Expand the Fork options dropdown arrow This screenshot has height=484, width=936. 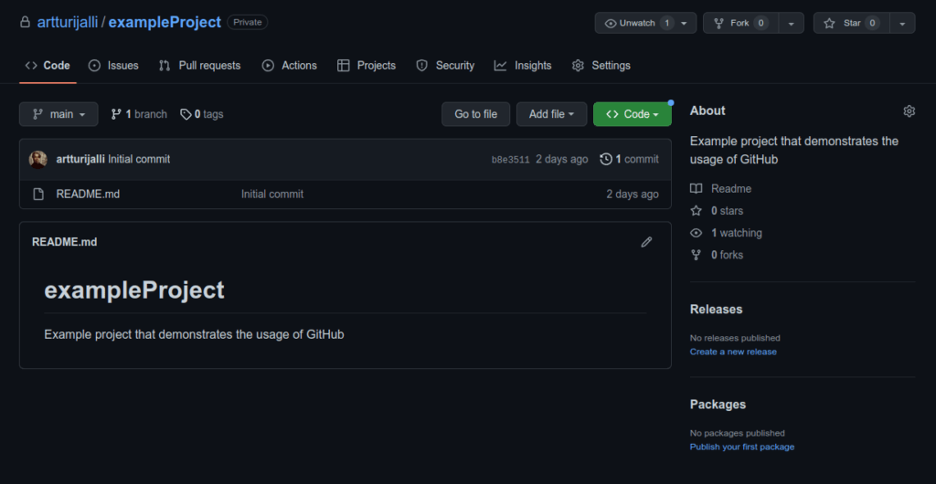[x=791, y=23]
